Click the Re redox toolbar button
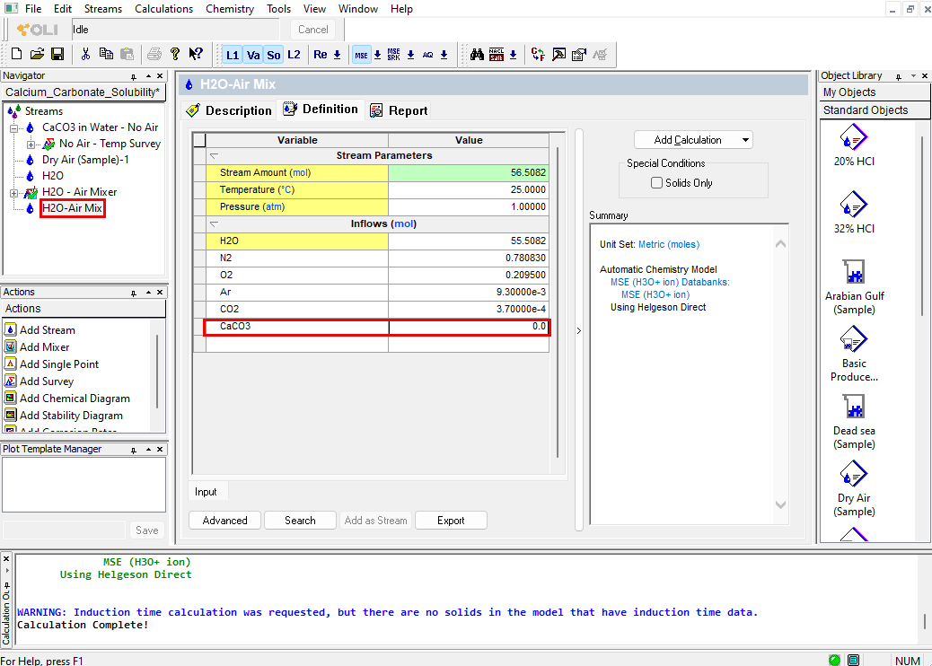 pos(321,56)
